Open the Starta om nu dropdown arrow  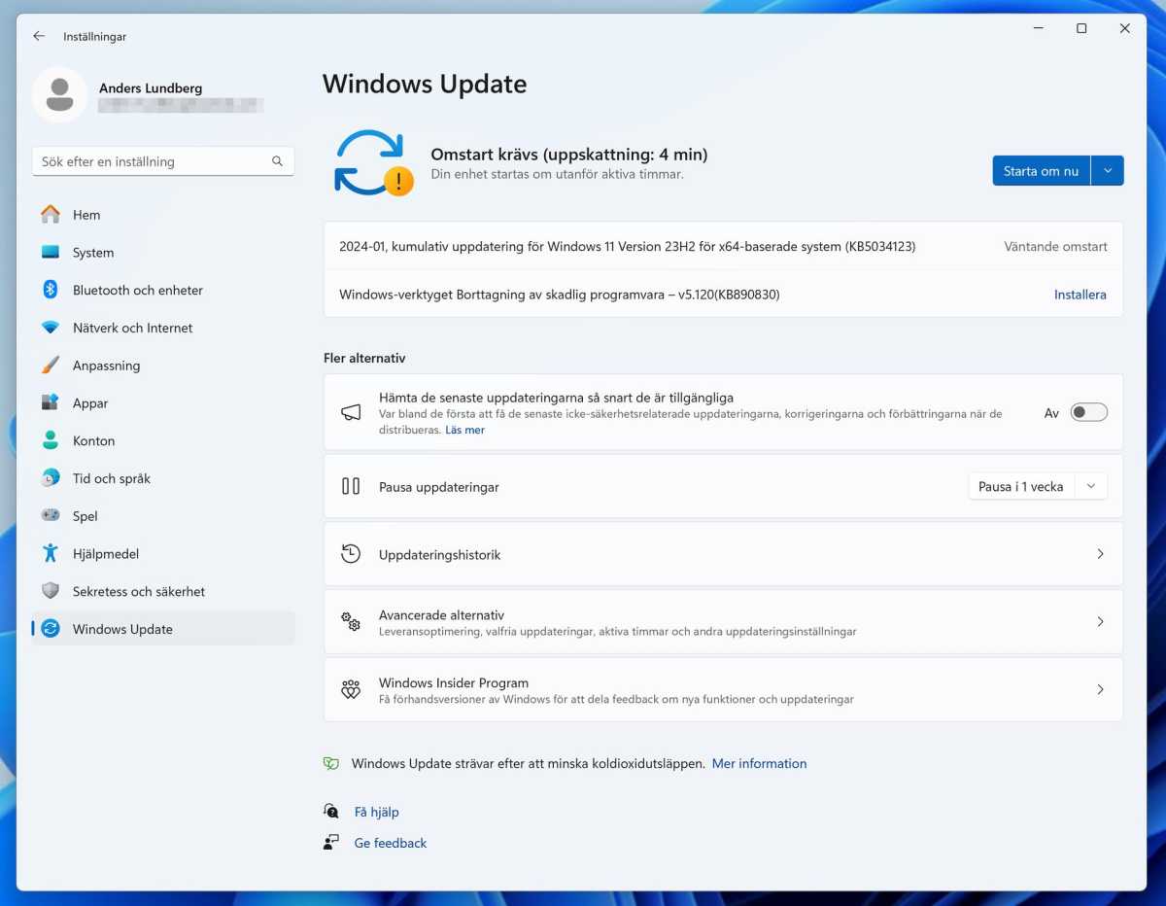pyautogui.click(x=1108, y=171)
